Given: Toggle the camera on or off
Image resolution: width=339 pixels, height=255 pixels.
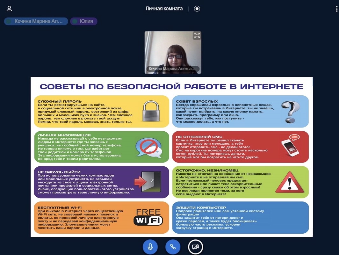Looking at the screenshot, I should point(195,247).
